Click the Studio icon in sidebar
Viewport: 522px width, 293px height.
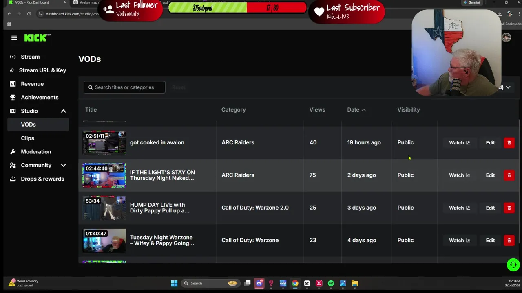[x=13, y=111]
